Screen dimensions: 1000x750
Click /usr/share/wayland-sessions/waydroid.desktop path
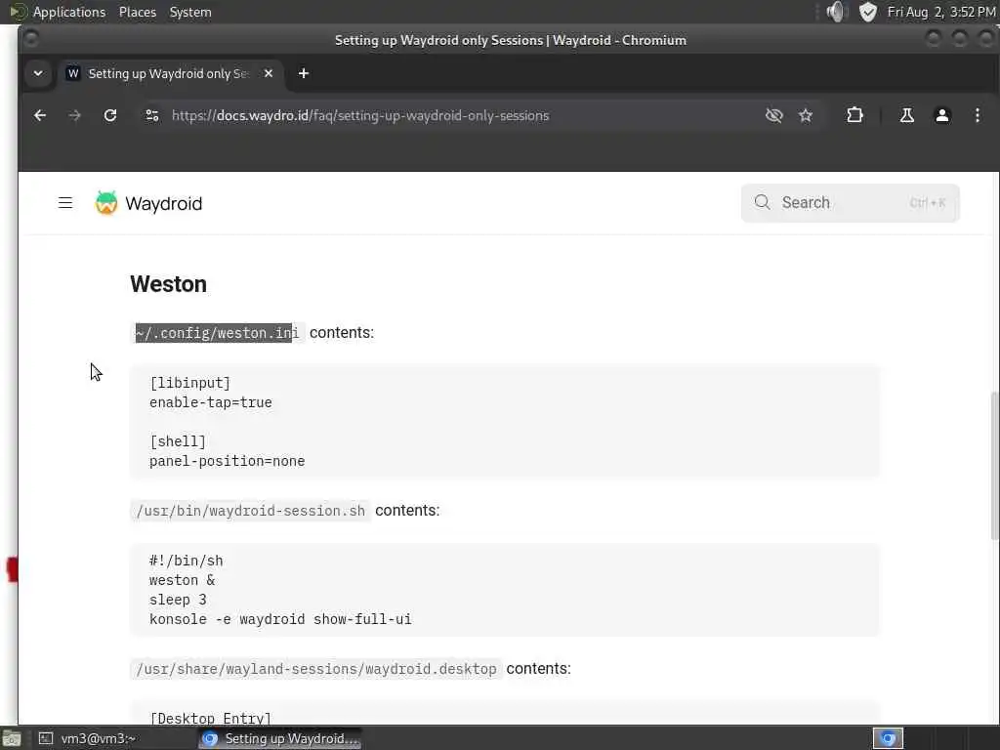(x=316, y=669)
